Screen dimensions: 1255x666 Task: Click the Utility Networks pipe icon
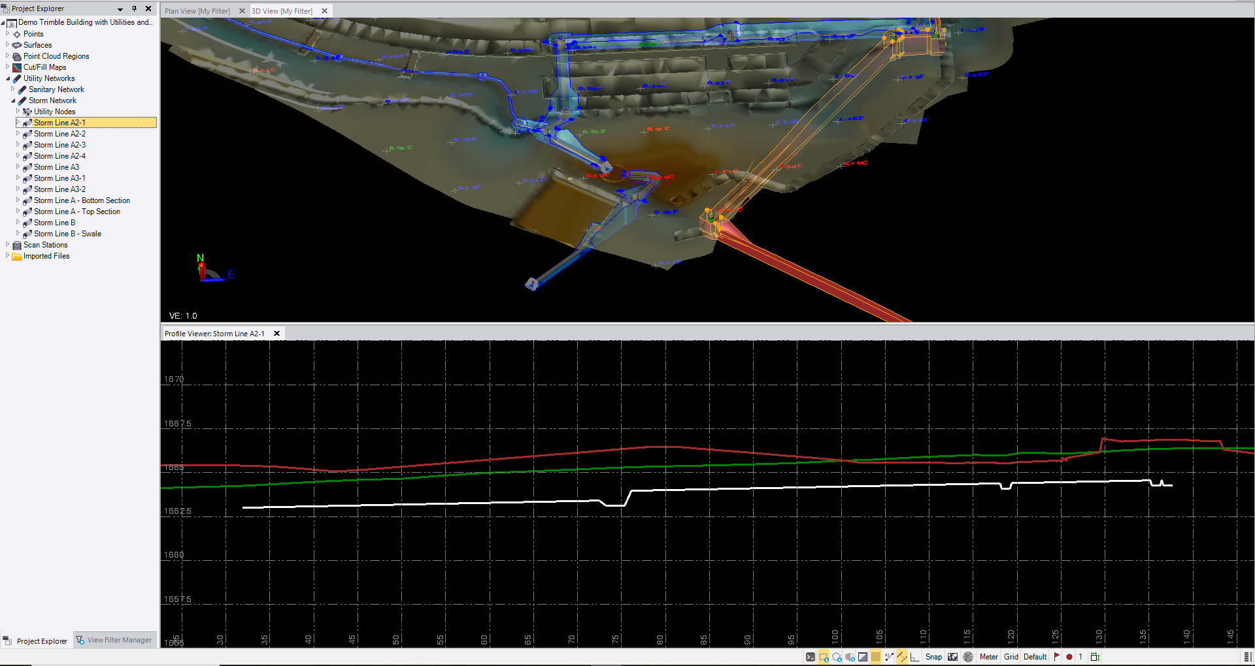click(17, 78)
